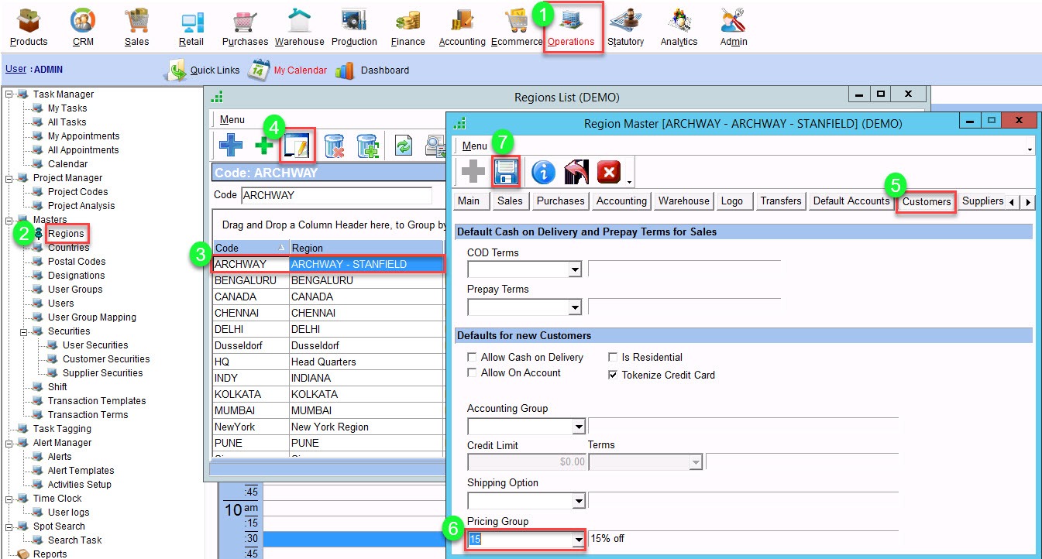Click the Refresh icon in Regions List
1042x559 pixels.
[403, 146]
